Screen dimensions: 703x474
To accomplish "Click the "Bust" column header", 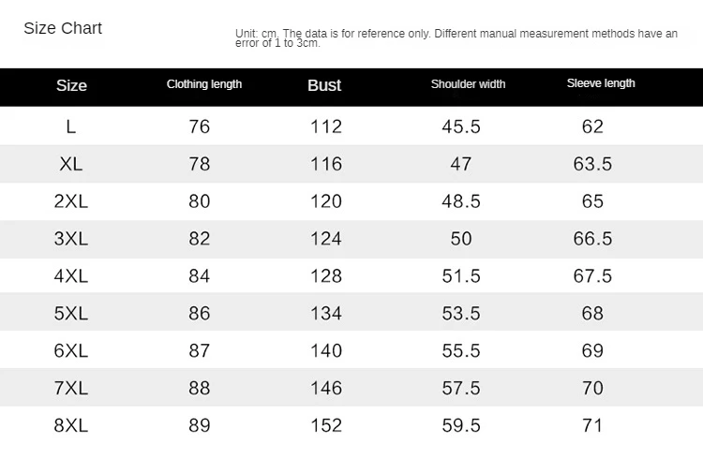I will pyautogui.click(x=324, y=85).
